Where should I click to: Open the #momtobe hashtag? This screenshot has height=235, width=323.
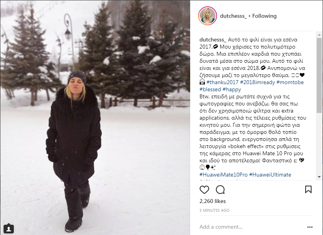coord(290,82)
